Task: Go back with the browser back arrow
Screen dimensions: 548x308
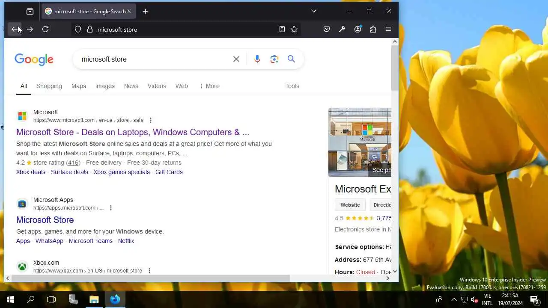Action: pos(15,30)
